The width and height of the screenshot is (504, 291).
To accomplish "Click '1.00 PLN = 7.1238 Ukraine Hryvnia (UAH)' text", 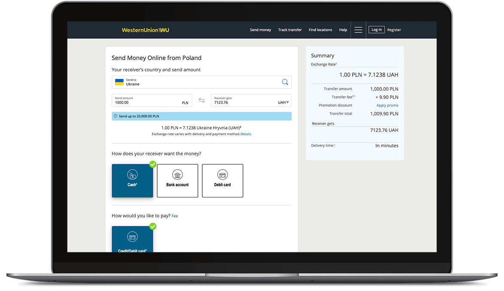I will 201,128.
